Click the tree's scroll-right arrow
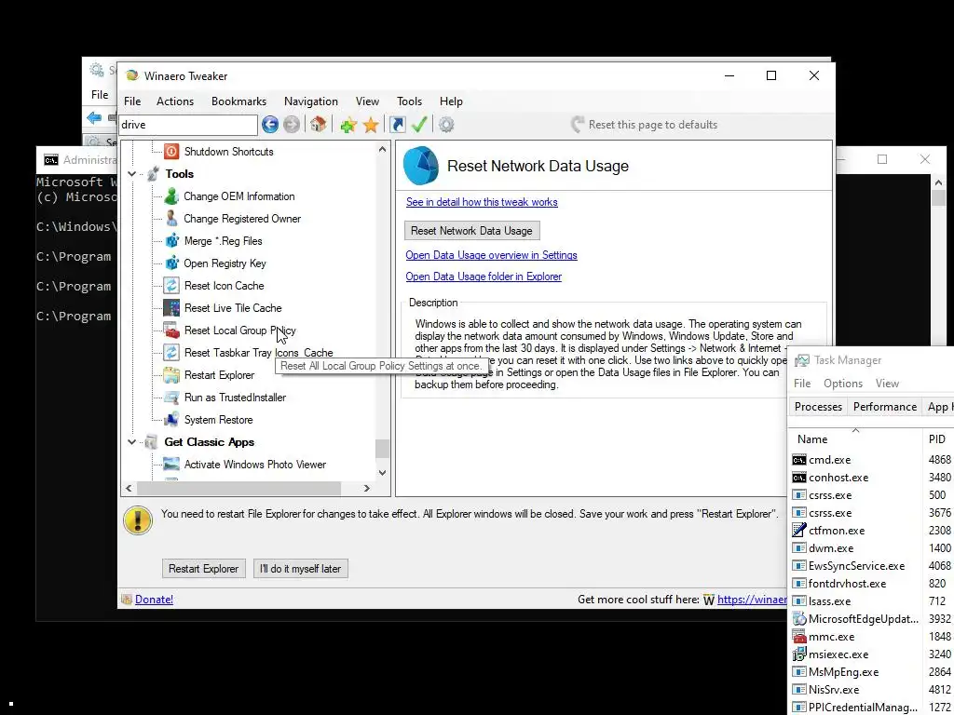 366,488
